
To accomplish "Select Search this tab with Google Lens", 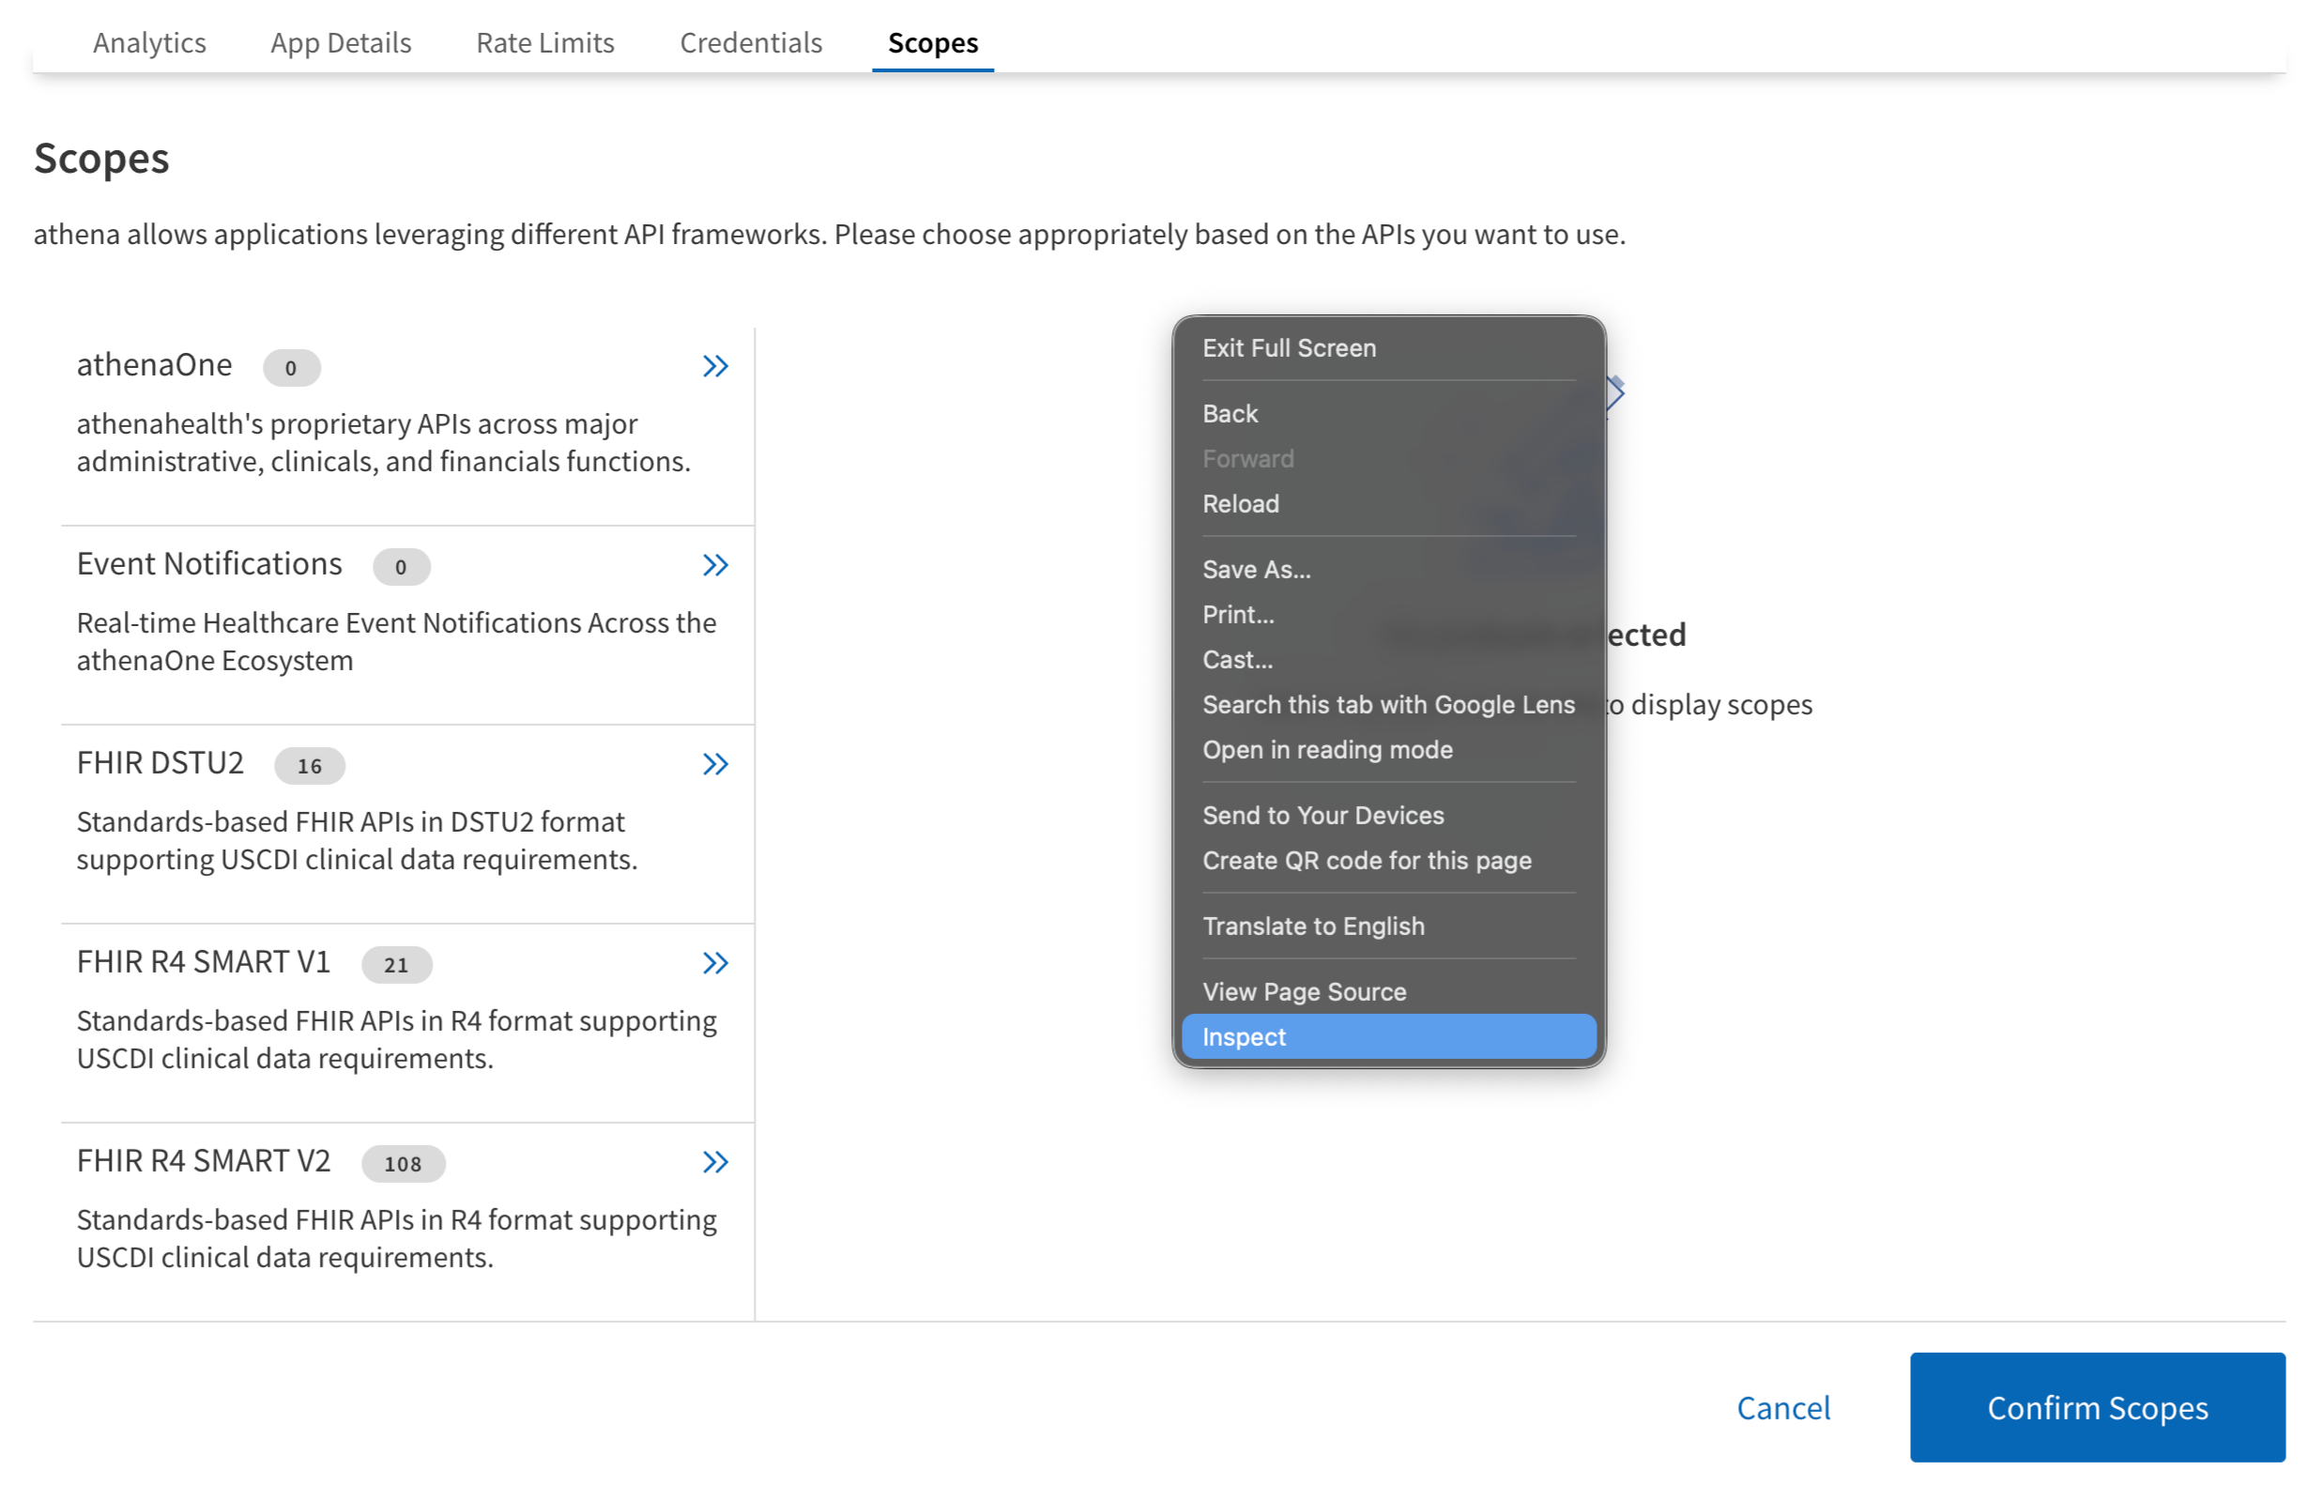I will (1388, 705).
